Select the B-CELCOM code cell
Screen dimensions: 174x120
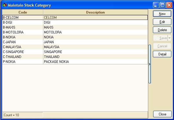(x=23, y=18)
